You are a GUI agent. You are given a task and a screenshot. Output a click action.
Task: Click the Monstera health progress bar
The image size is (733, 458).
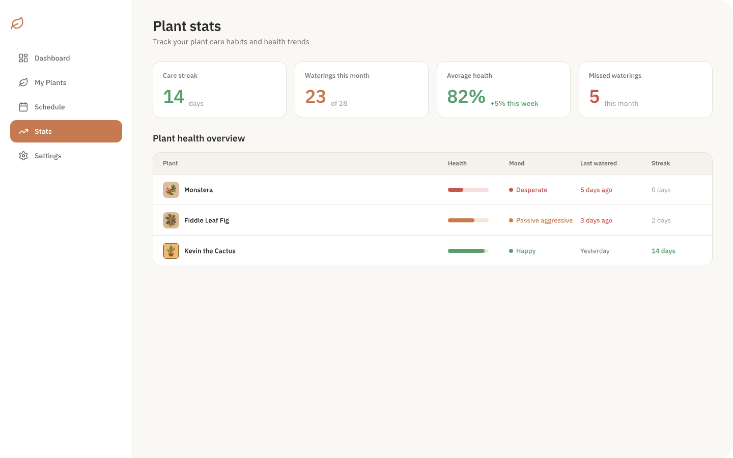pos(468,190)
